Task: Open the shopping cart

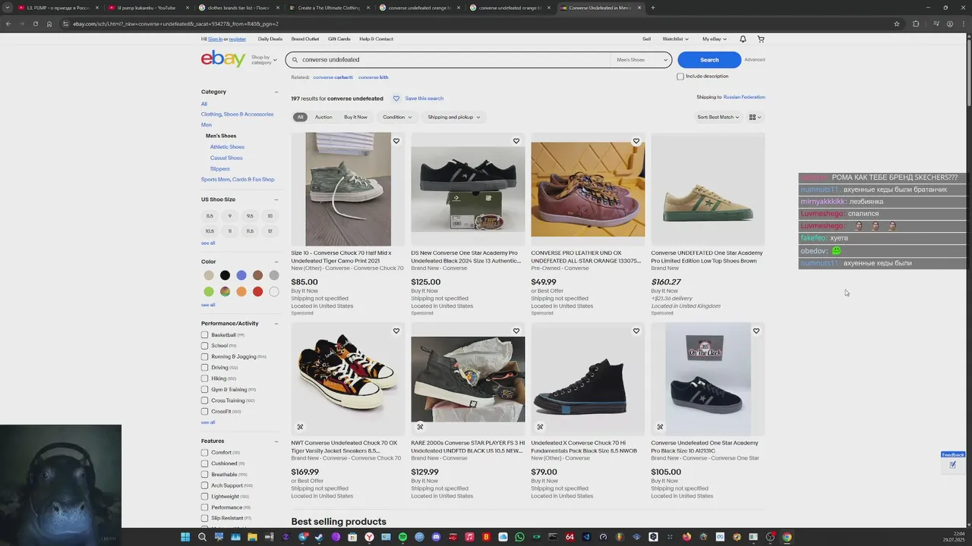Action: (761, 39)
